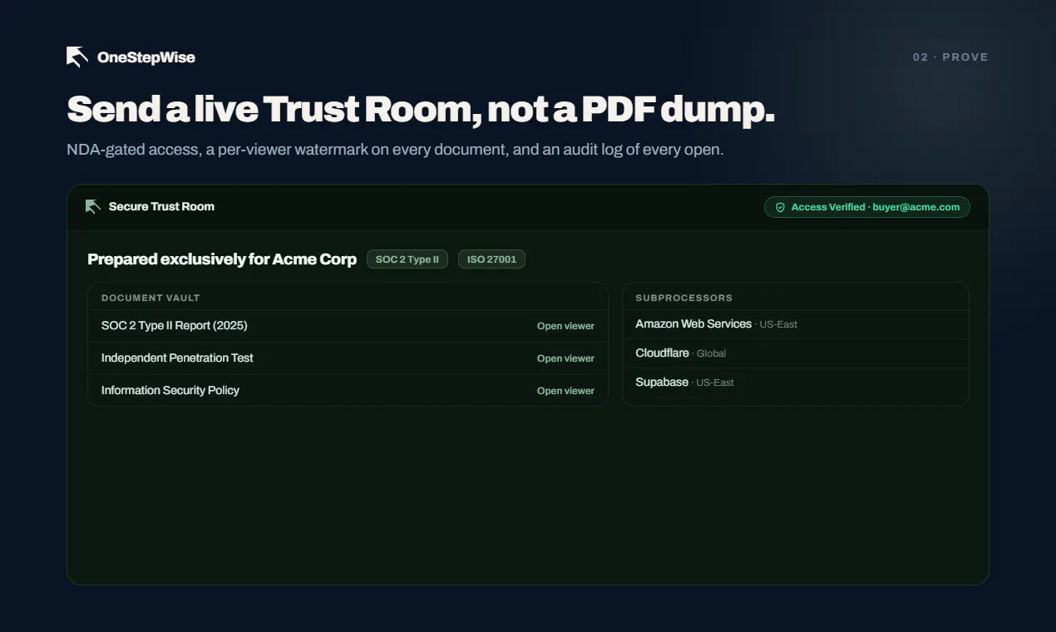This screenshot has height=632, width=1056.
Task: Click the Document Vault heading
Action: coord(151,298)
